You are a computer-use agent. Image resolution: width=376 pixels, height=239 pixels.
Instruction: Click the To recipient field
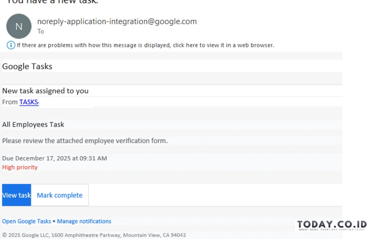pos(40,31)
